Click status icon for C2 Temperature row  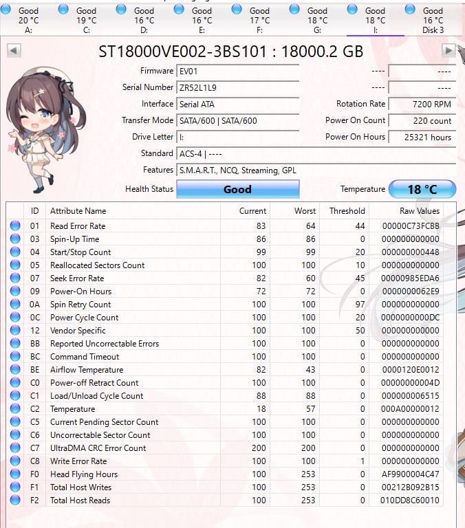15,408
